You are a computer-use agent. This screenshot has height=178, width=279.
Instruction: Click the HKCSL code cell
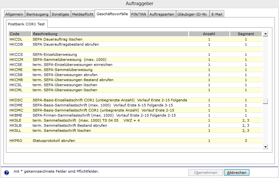point(16,85)
